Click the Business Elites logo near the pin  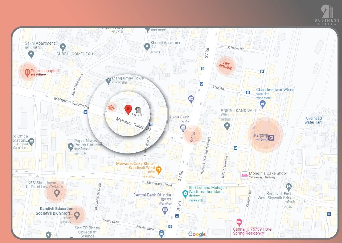(x=138, y=110)
